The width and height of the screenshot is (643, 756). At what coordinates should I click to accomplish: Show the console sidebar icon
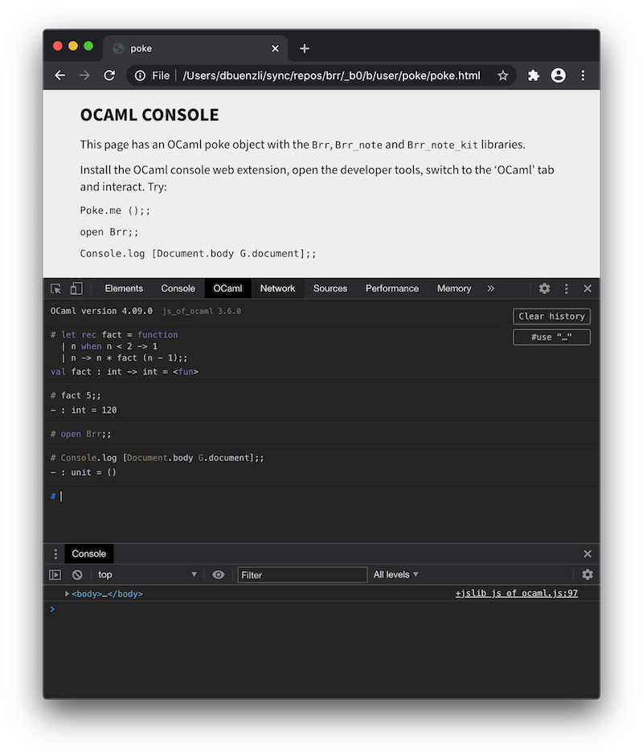(55, 574)
